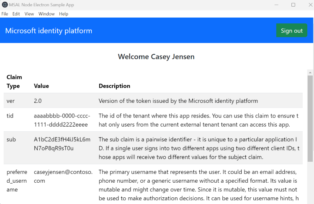Click the sub claim type cell
Screen dimensions: 314x204
[x=11, y=139]
